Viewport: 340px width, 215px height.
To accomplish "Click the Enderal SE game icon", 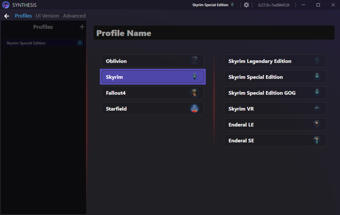I will [x=317, y=140].
